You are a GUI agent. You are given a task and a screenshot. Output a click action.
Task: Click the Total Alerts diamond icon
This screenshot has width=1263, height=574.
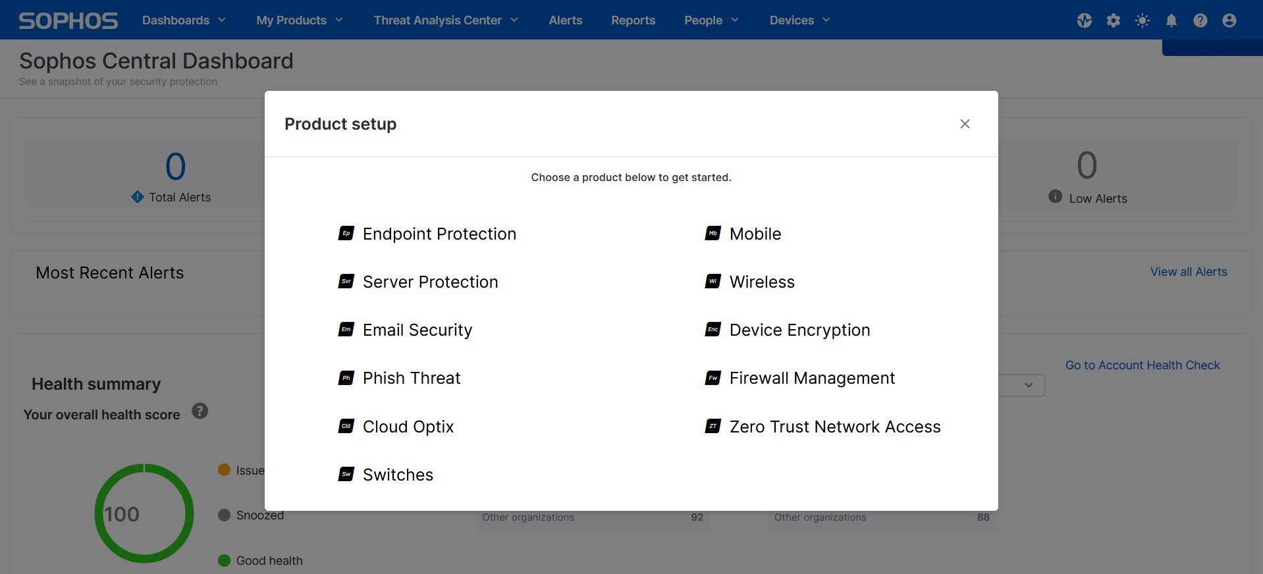point(138,196)
